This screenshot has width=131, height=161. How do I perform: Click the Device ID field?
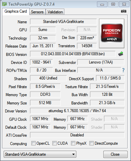point(41,62)
